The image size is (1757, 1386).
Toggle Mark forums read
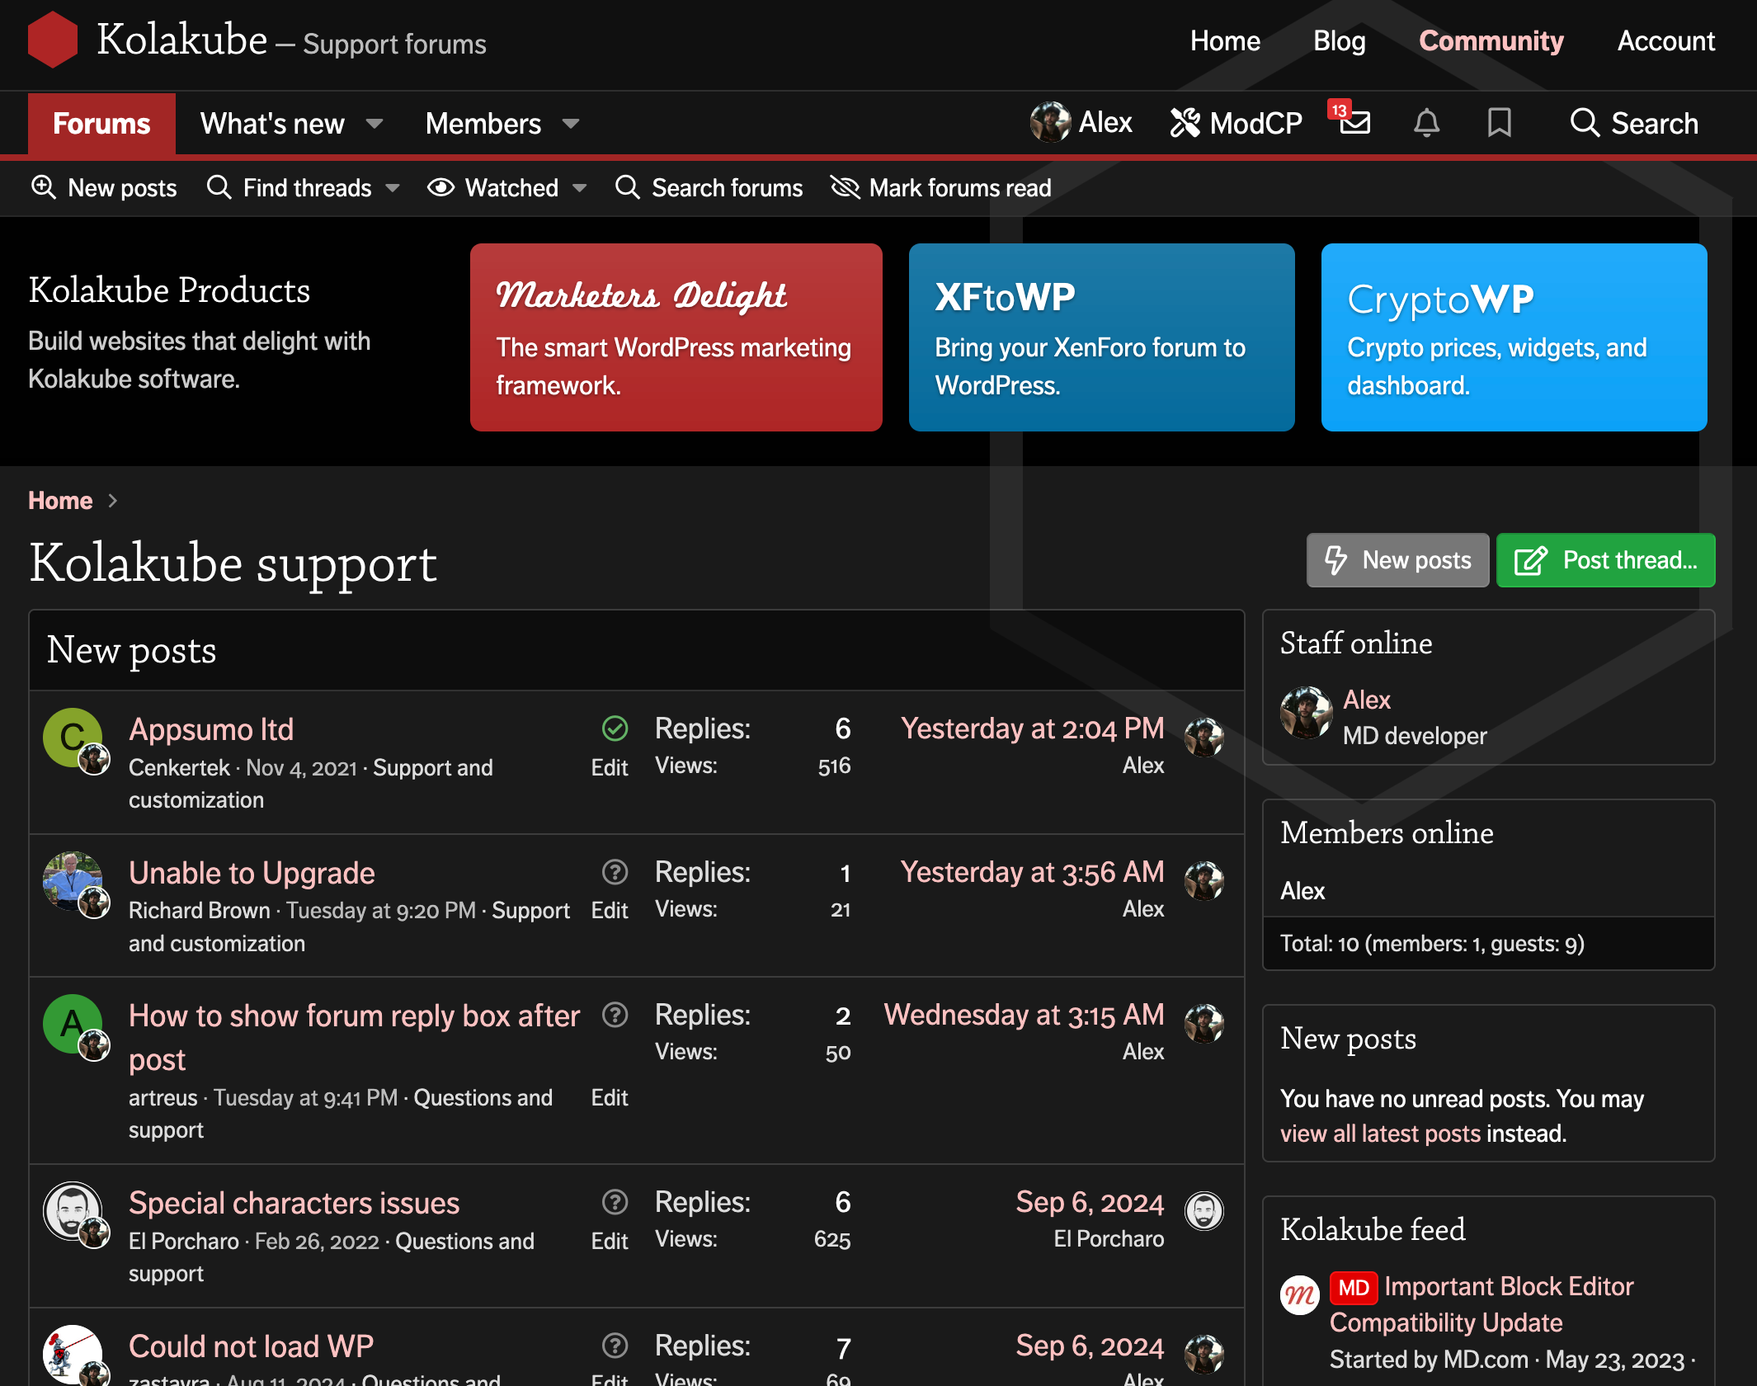tap(941, 188)
